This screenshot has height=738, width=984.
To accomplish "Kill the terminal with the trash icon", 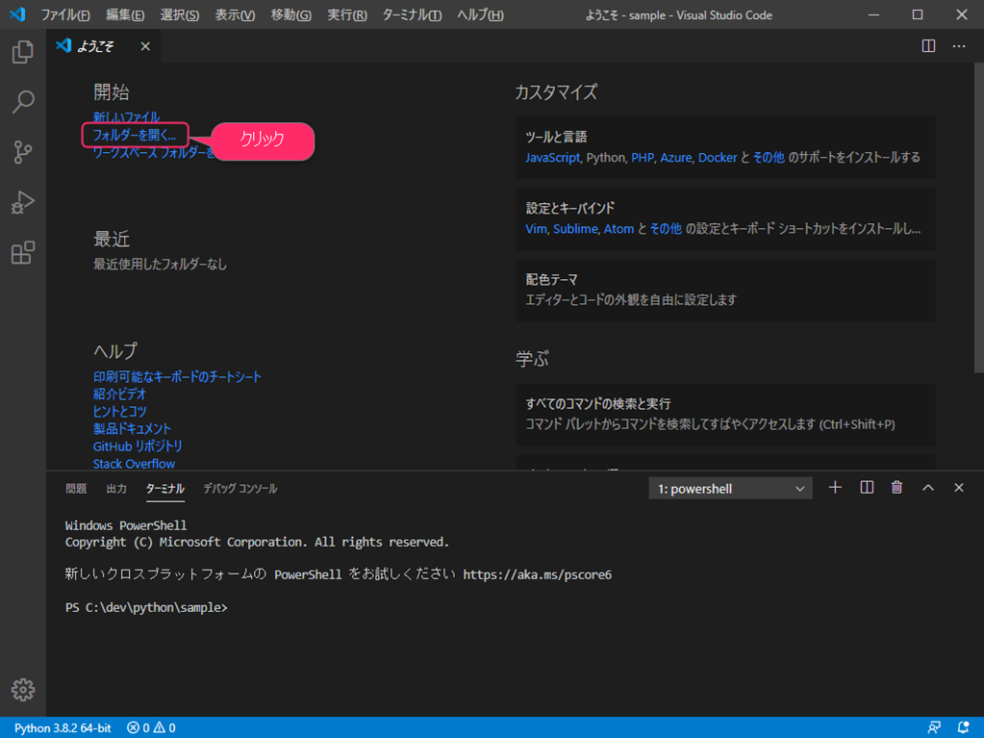I will click(896, 488).
